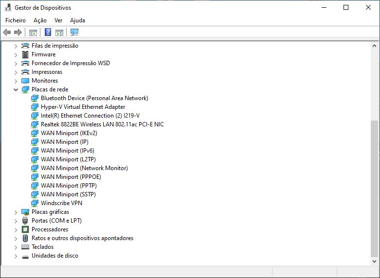Viewport: 380px width, 278px height.
Task: Open the Ação menu
Action: [40, 20]
